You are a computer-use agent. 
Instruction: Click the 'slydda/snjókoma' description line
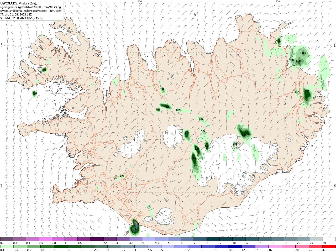pyautogui.click(x=31, y=11)
